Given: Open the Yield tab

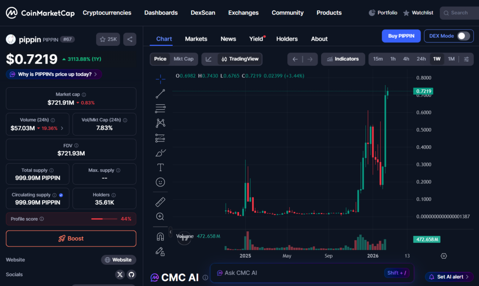Looking at the screenshot, I should point(256,39).
